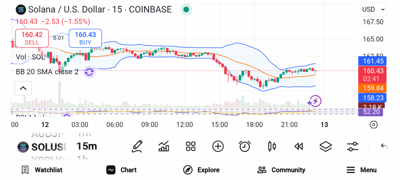Open the Community tab
This screenshot has height=180, width=400.
281,170
